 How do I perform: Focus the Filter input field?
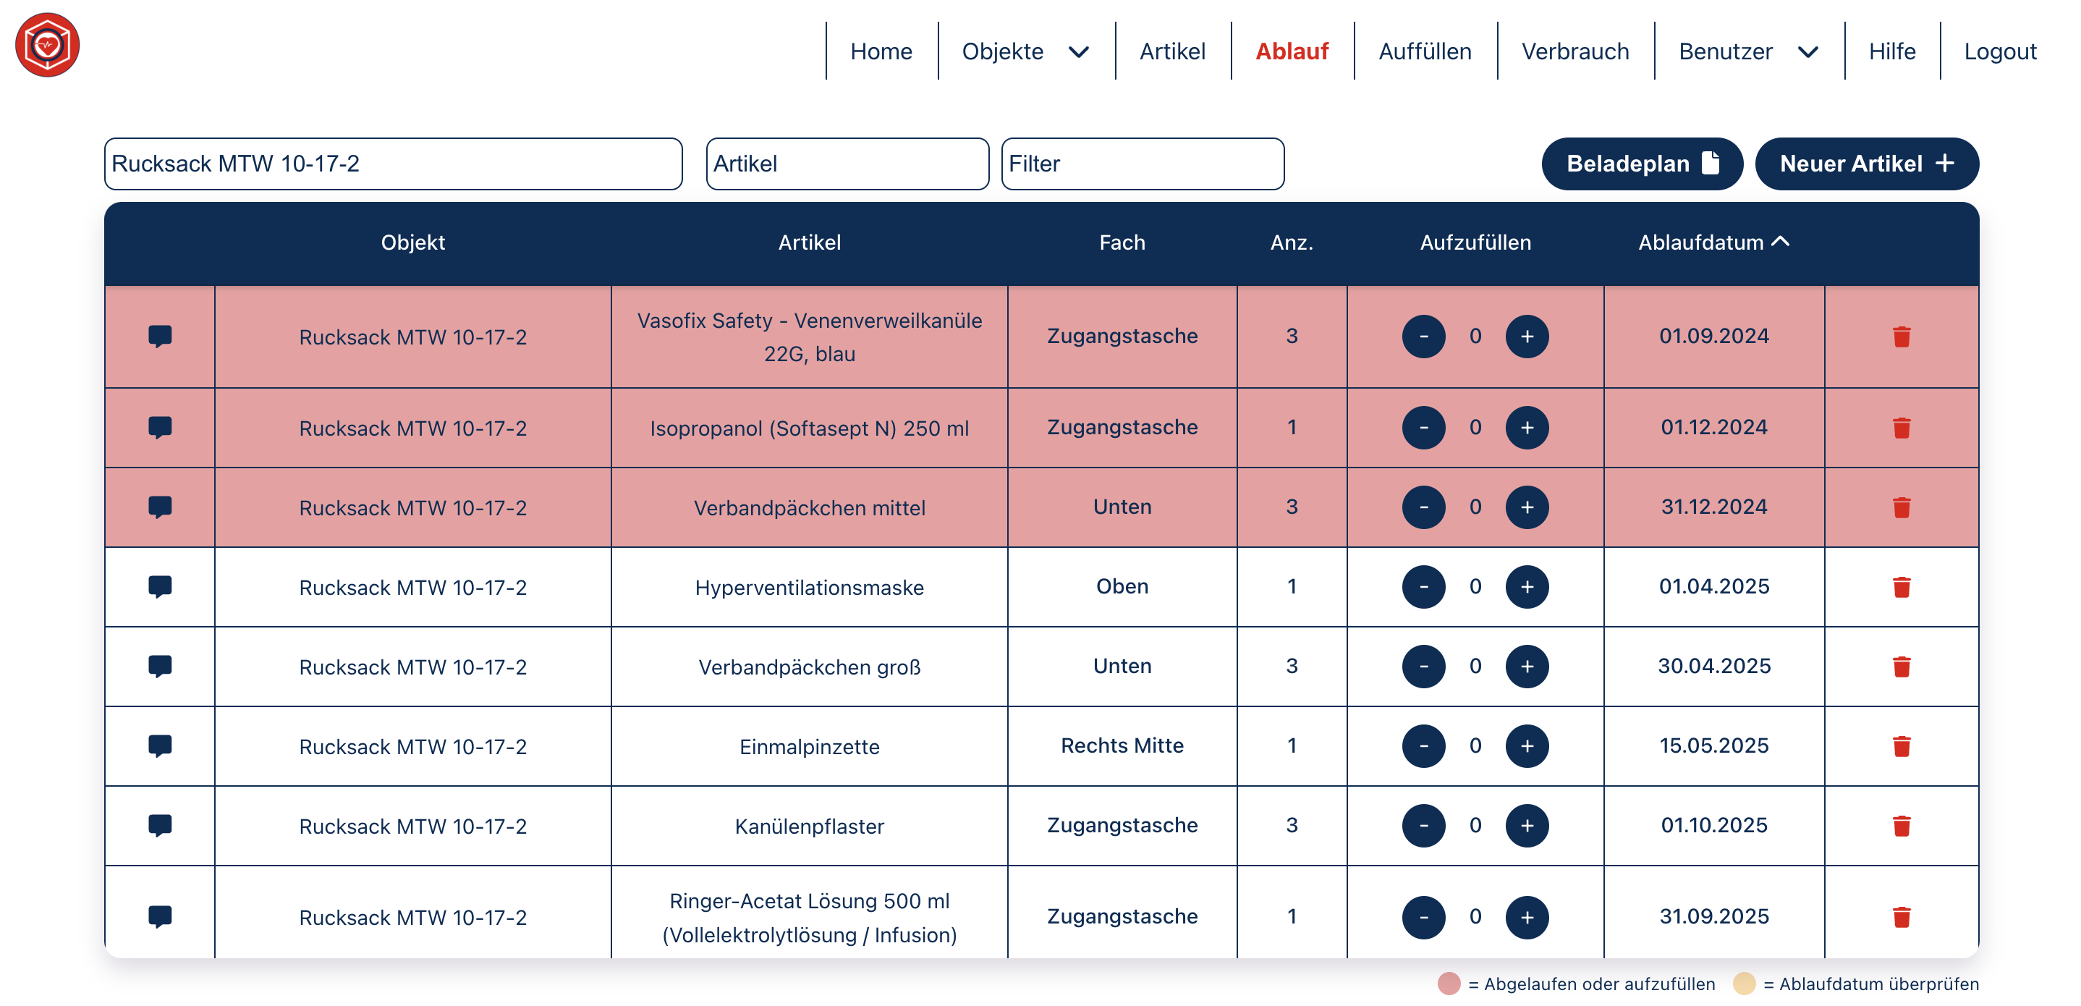(x=1142, y=164)
